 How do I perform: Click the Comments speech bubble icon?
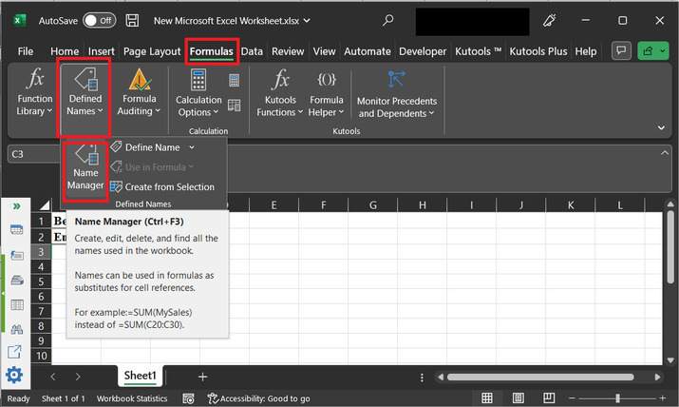click(x=621, y=50)
